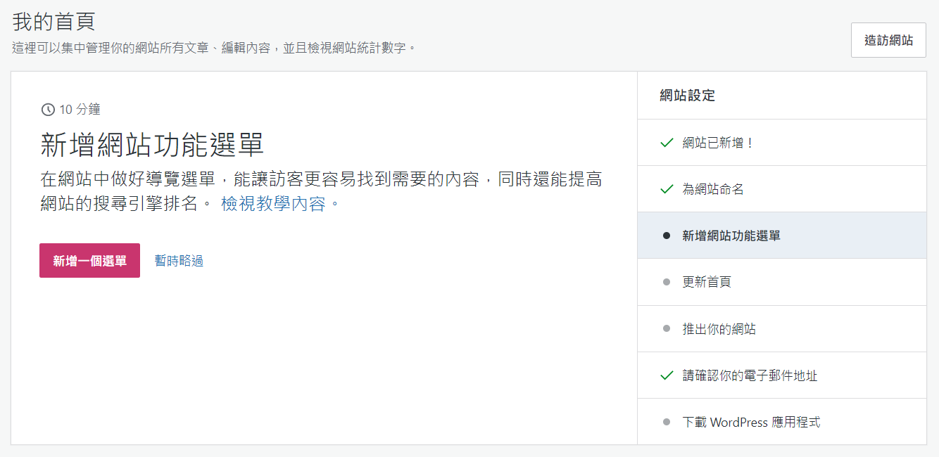Open the 請確認你的電子郵件地址 step label
Viewport: 939px width, 457px height.
coord(750,375)
